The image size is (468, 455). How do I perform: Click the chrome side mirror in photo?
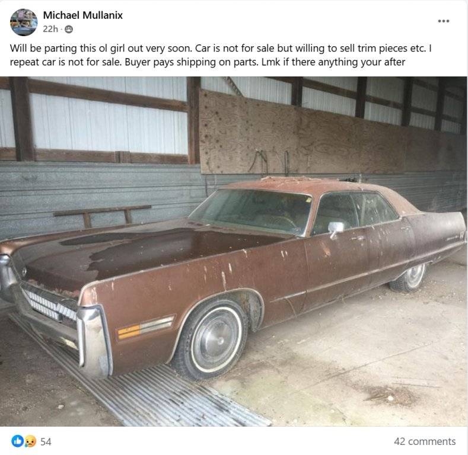(x=336, y=227)
